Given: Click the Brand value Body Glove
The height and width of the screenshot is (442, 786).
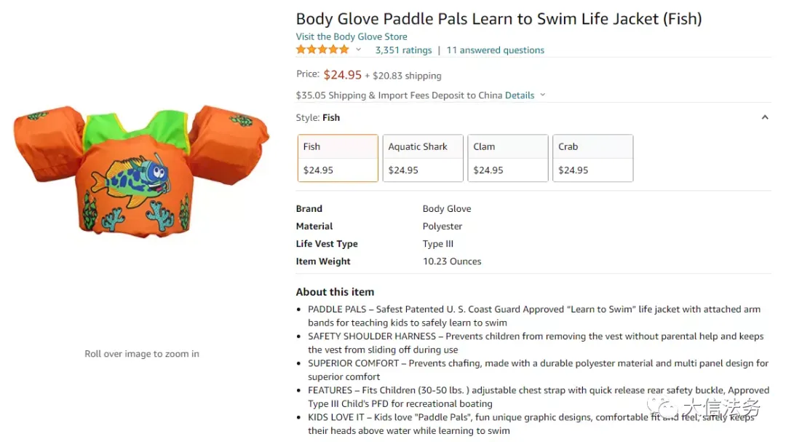Looking at the screenshot, I should pos(447,209).
